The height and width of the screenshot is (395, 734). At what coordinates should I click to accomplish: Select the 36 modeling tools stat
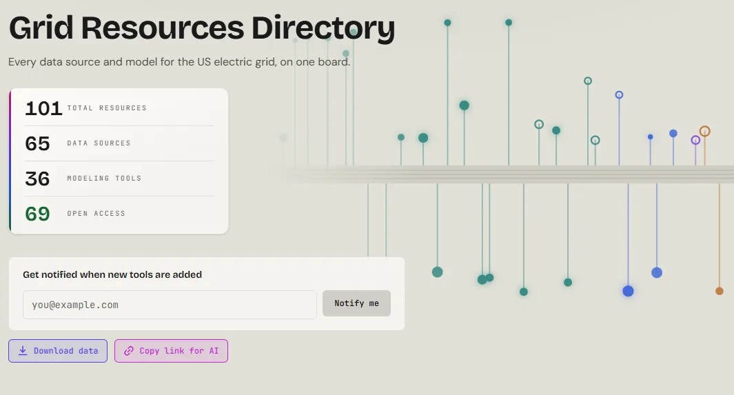coord(119,179)
